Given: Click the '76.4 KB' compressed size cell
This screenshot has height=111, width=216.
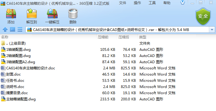Looking at the screenshot, I should pos(129,50).
